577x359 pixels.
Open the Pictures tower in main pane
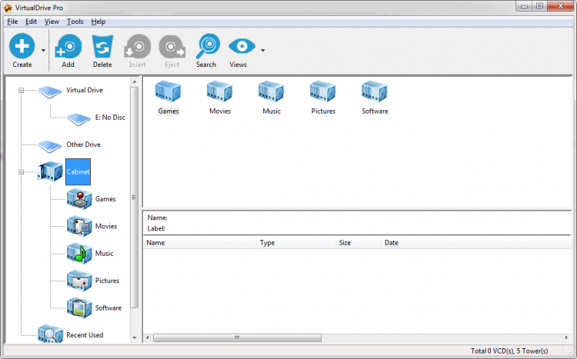click(x=322, y=91)
